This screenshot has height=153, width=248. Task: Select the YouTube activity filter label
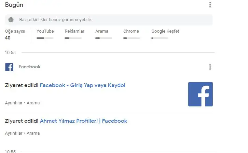[45, 31]
